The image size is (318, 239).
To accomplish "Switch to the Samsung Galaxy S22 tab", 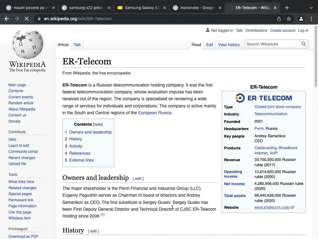I will coord(142,8).
